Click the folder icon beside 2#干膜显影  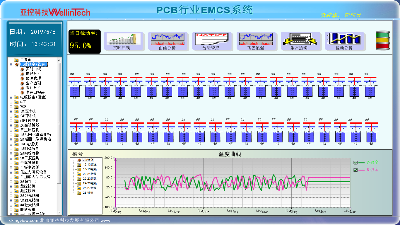[x=16, y=158]
